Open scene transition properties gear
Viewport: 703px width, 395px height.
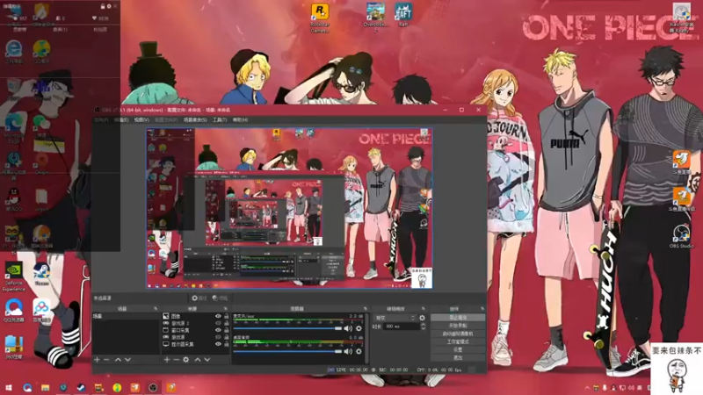point(422,318)
